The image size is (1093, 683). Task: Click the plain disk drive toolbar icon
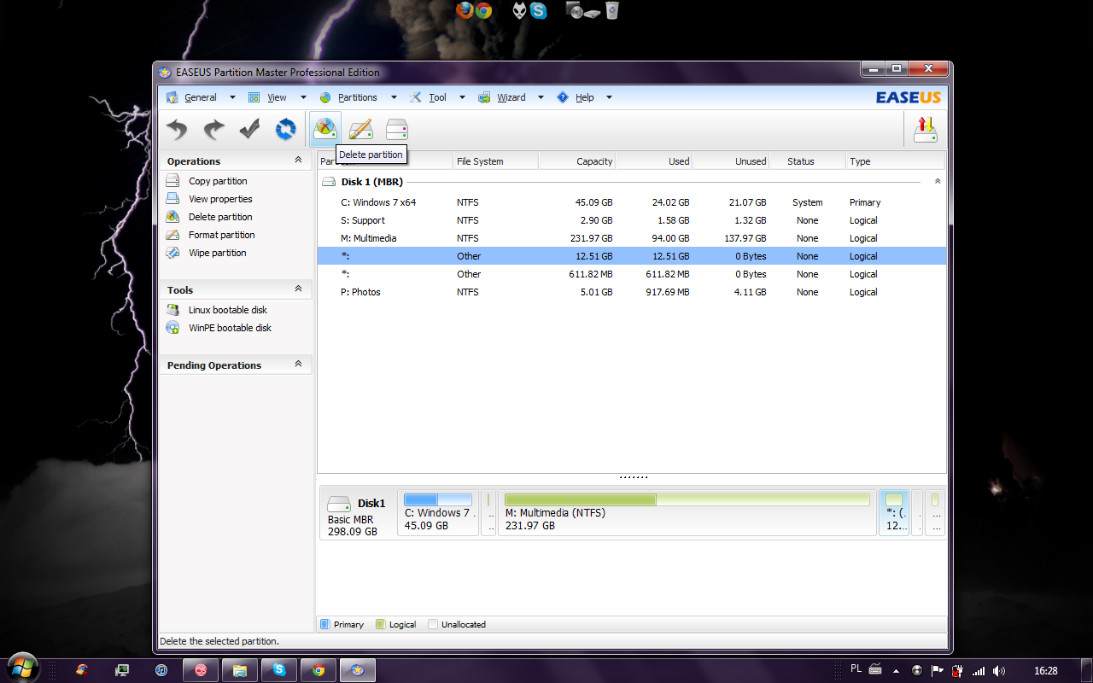397,130
